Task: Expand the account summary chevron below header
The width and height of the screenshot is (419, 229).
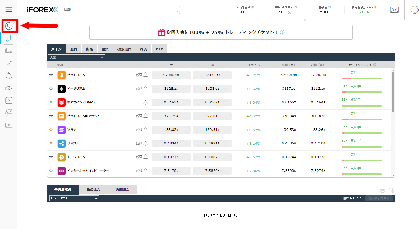Action: (305, 20)
